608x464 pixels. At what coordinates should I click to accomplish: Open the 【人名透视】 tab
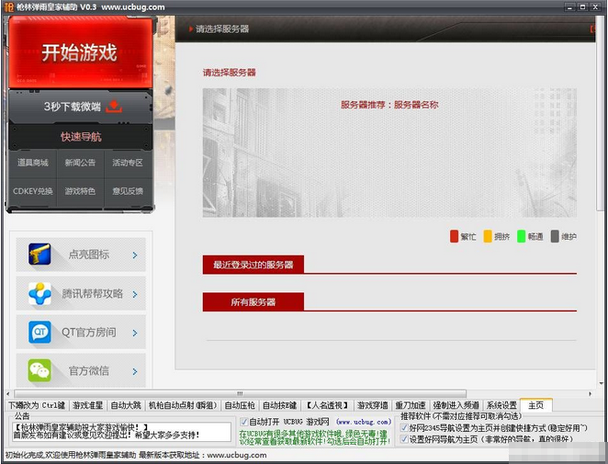point(329,405)
